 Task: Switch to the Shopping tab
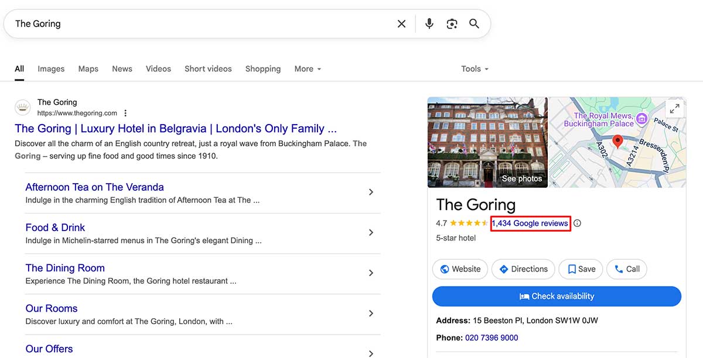tap(262, 68)
